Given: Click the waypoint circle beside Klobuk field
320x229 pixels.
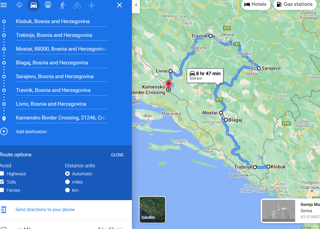Looking at the screenshot, I should click(4, 21).
